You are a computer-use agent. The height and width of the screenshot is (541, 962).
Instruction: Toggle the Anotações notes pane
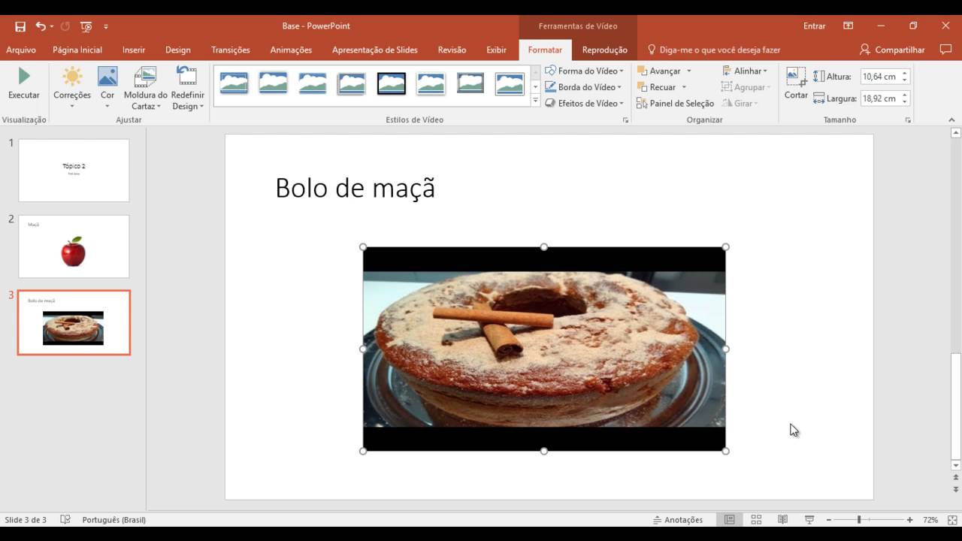point(678,520)
